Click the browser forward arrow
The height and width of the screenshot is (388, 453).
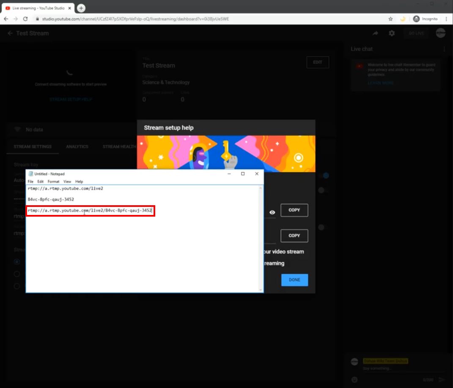[16, 19]
